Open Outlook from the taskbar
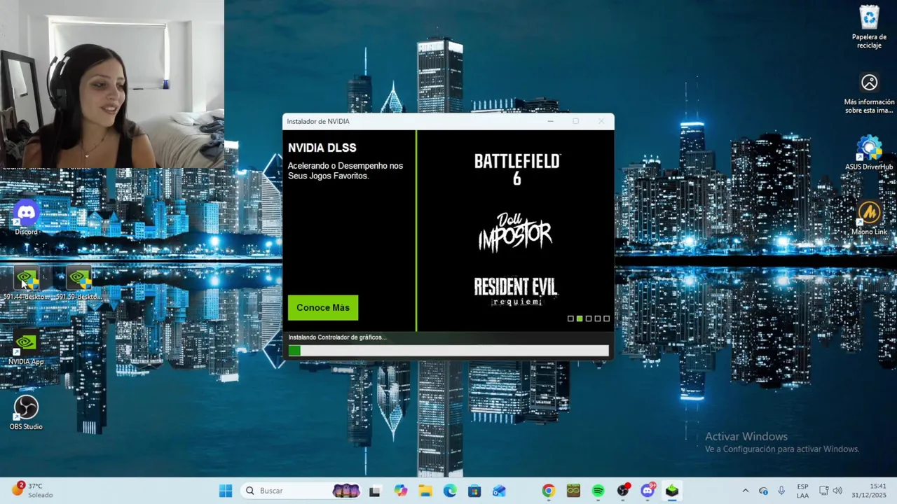897x504 pixels. click(499, 491)
